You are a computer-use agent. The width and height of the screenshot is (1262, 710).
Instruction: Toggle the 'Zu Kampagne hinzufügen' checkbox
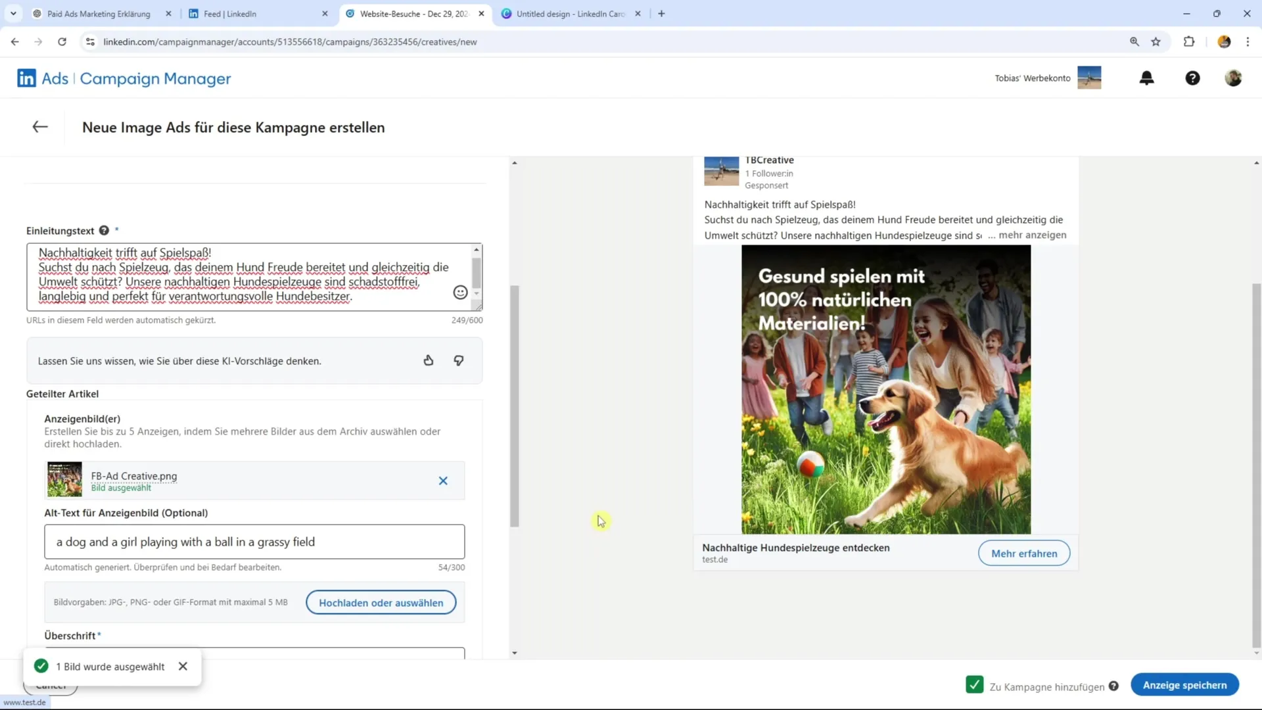[x=975, y=684]
